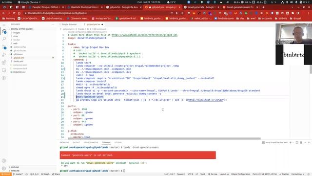
Task: Open a new Chrome tab
Action: (x=263, y=7)
